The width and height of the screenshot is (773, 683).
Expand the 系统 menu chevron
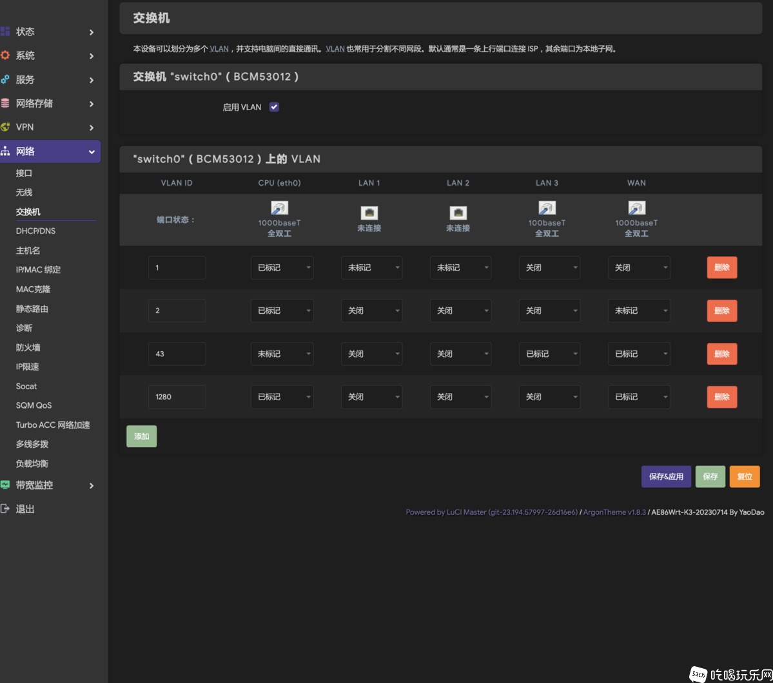91,55
